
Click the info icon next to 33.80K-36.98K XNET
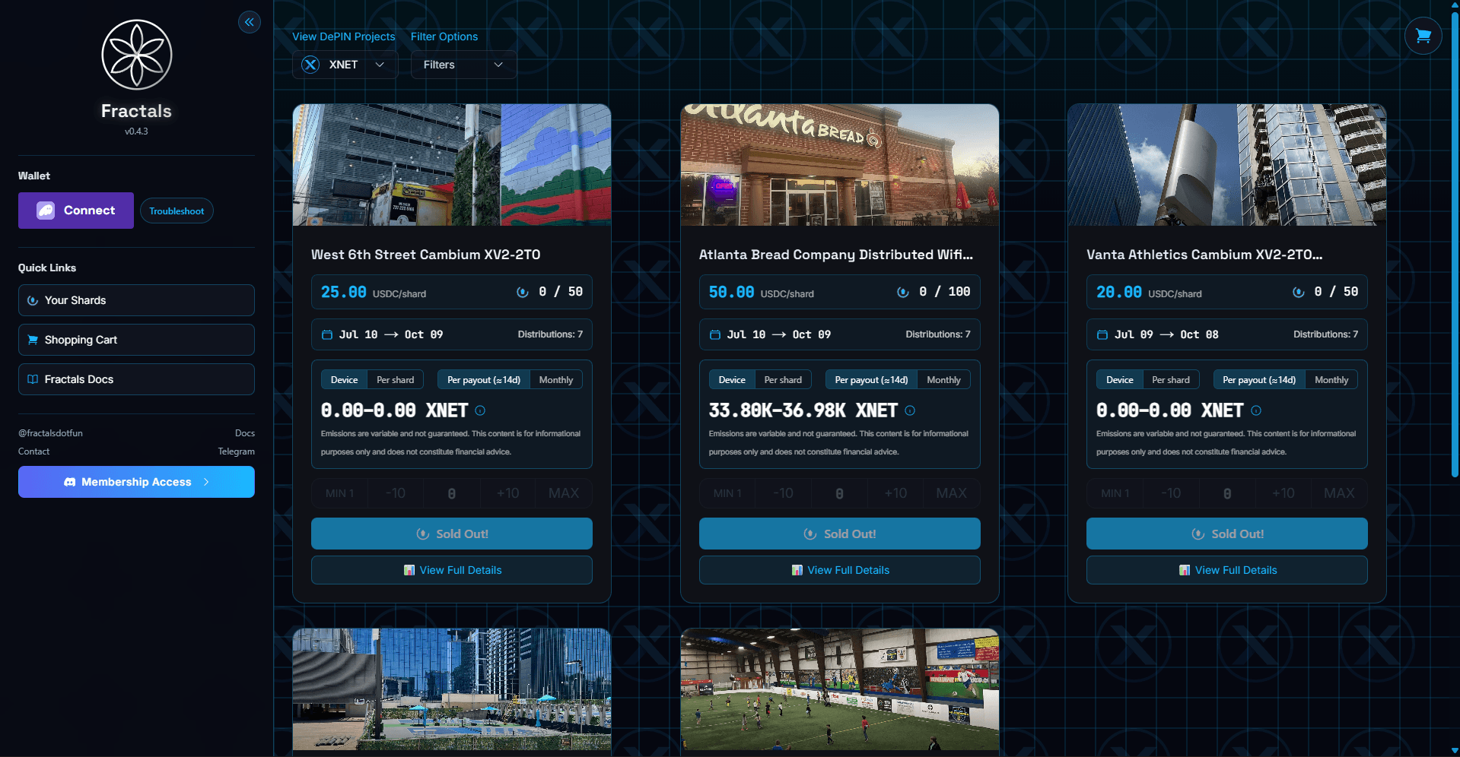pos(910,410)
